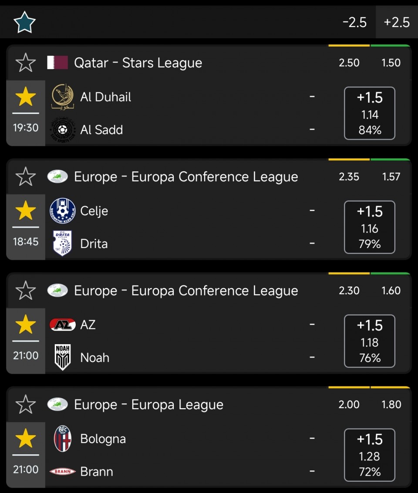Switch to the -2.5 goals tab
This screenshot has height=493, width=418.
pyautogui.click(x=354, y=22)
